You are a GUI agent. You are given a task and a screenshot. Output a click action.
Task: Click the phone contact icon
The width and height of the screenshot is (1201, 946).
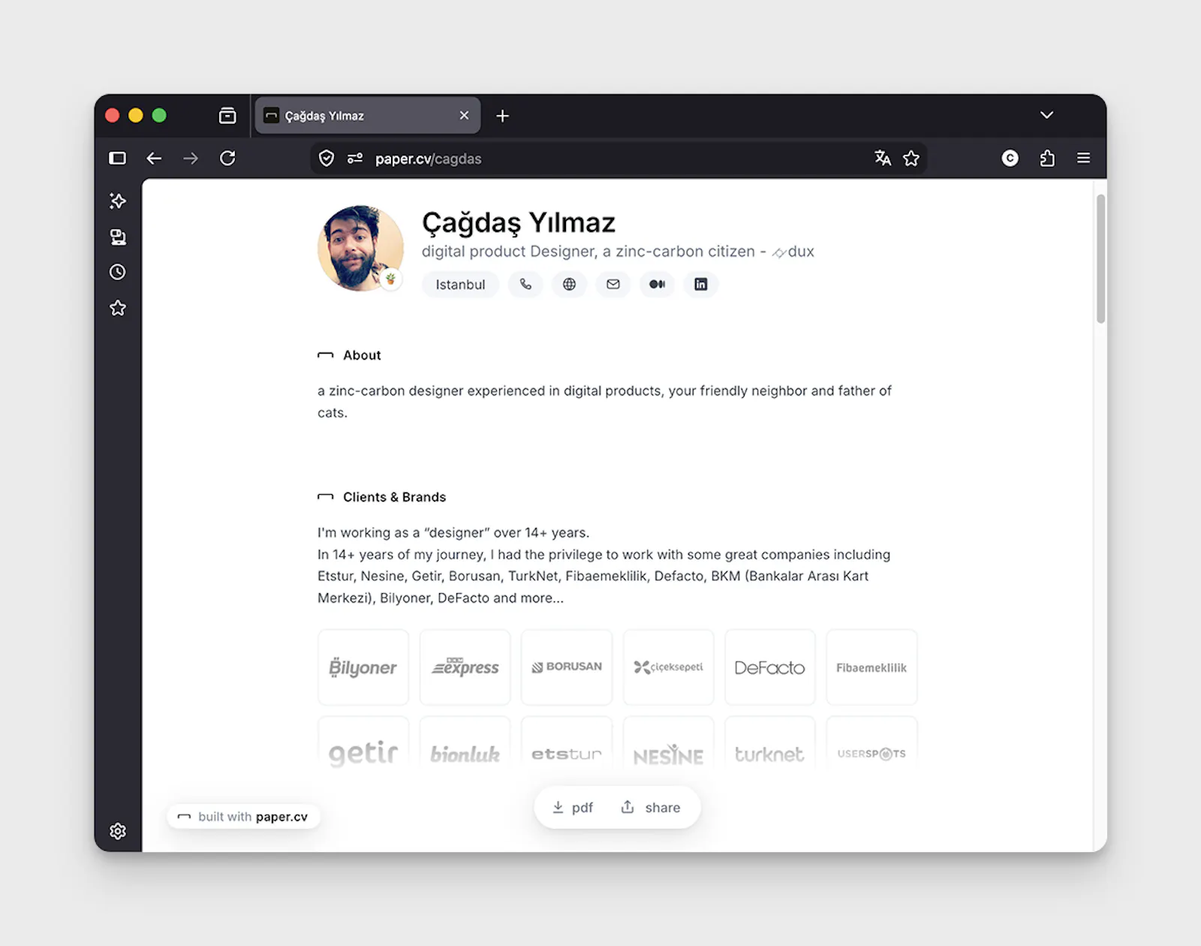tap(525, 285)
